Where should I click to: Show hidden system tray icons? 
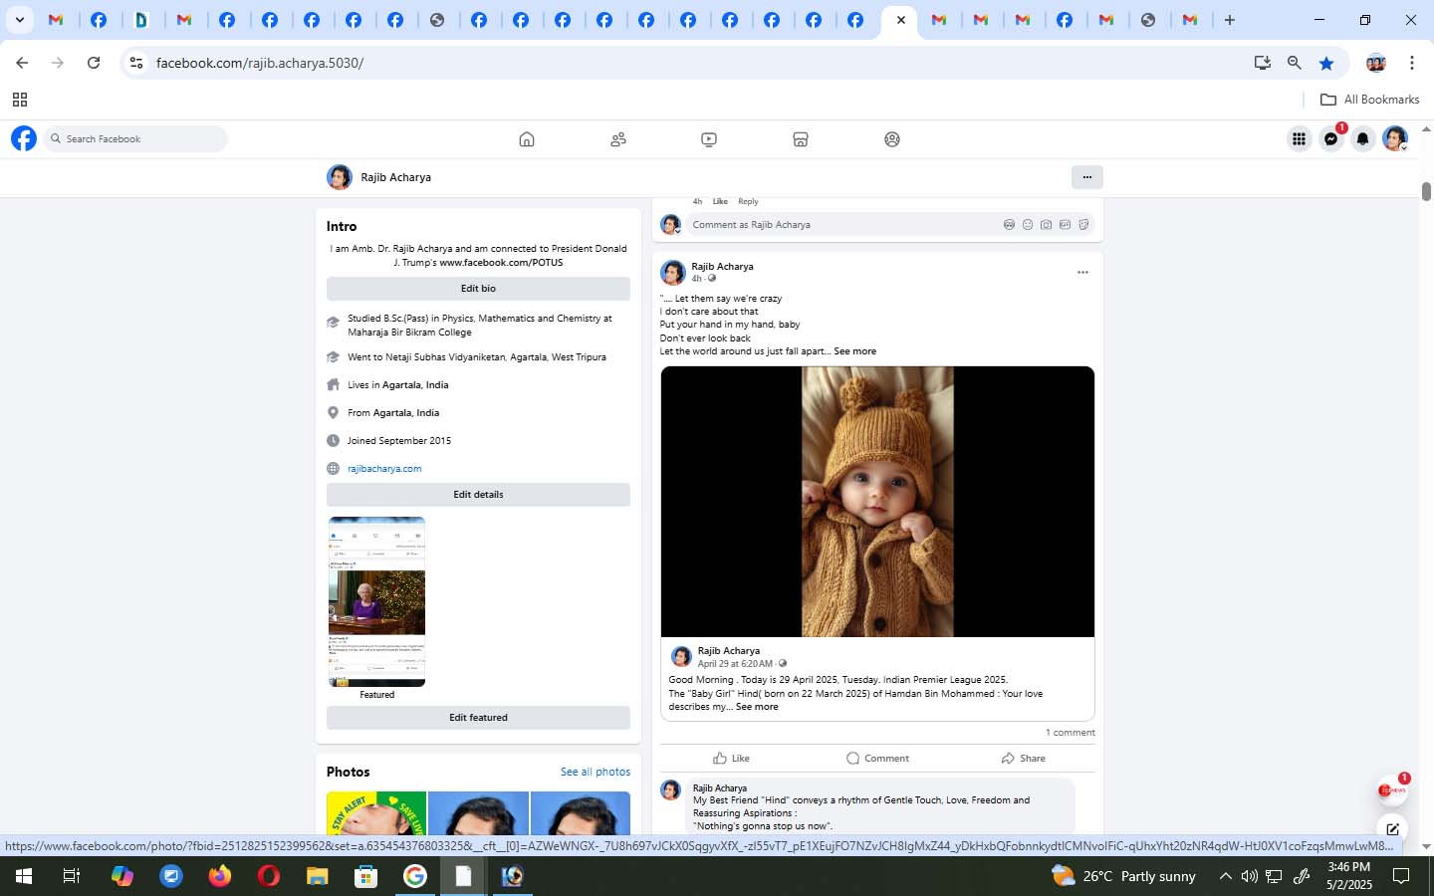(x=1225, y=876)
